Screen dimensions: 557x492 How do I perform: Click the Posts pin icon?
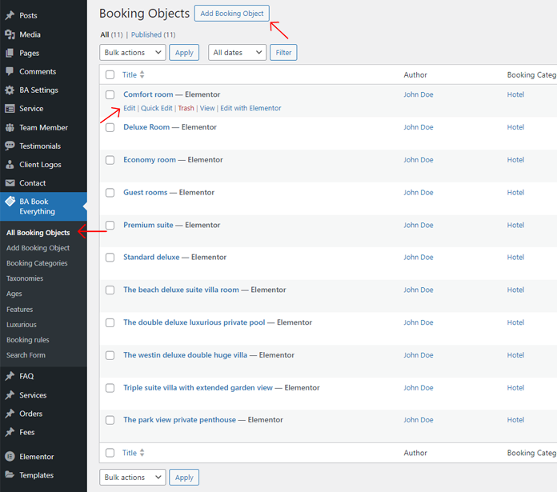[10, 15]
